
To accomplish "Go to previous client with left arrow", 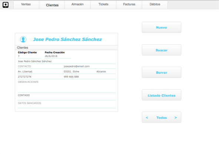I will (x=147, y=118).
